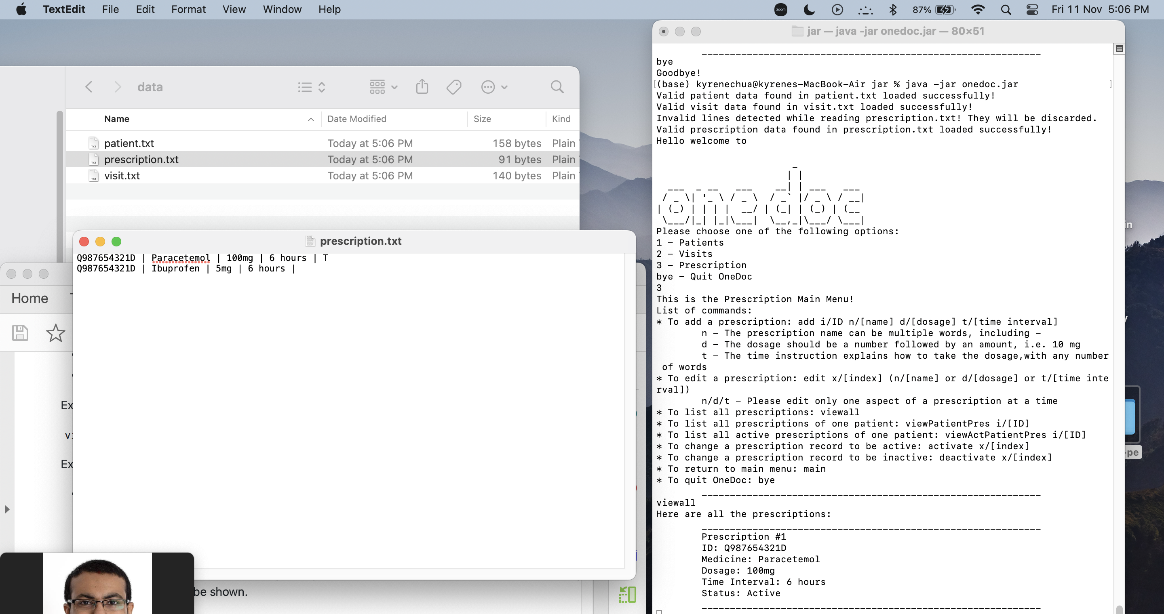1164x614 pixels.
Task: Click the save floppy disk icon
Action: coord(20,333)
